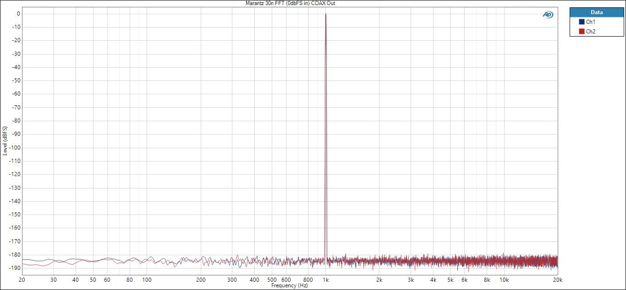Click the top of the 1k peak
The image size is (626, 290).
click(325, 14)
